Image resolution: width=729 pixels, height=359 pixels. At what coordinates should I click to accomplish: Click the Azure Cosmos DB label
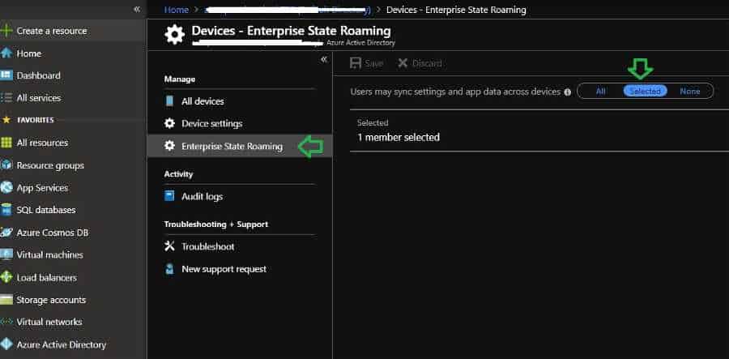[53, 232]
